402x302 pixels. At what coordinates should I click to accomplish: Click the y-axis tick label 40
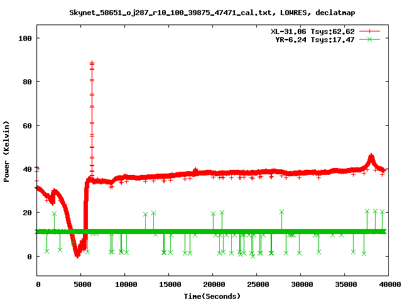coord(27,169)
